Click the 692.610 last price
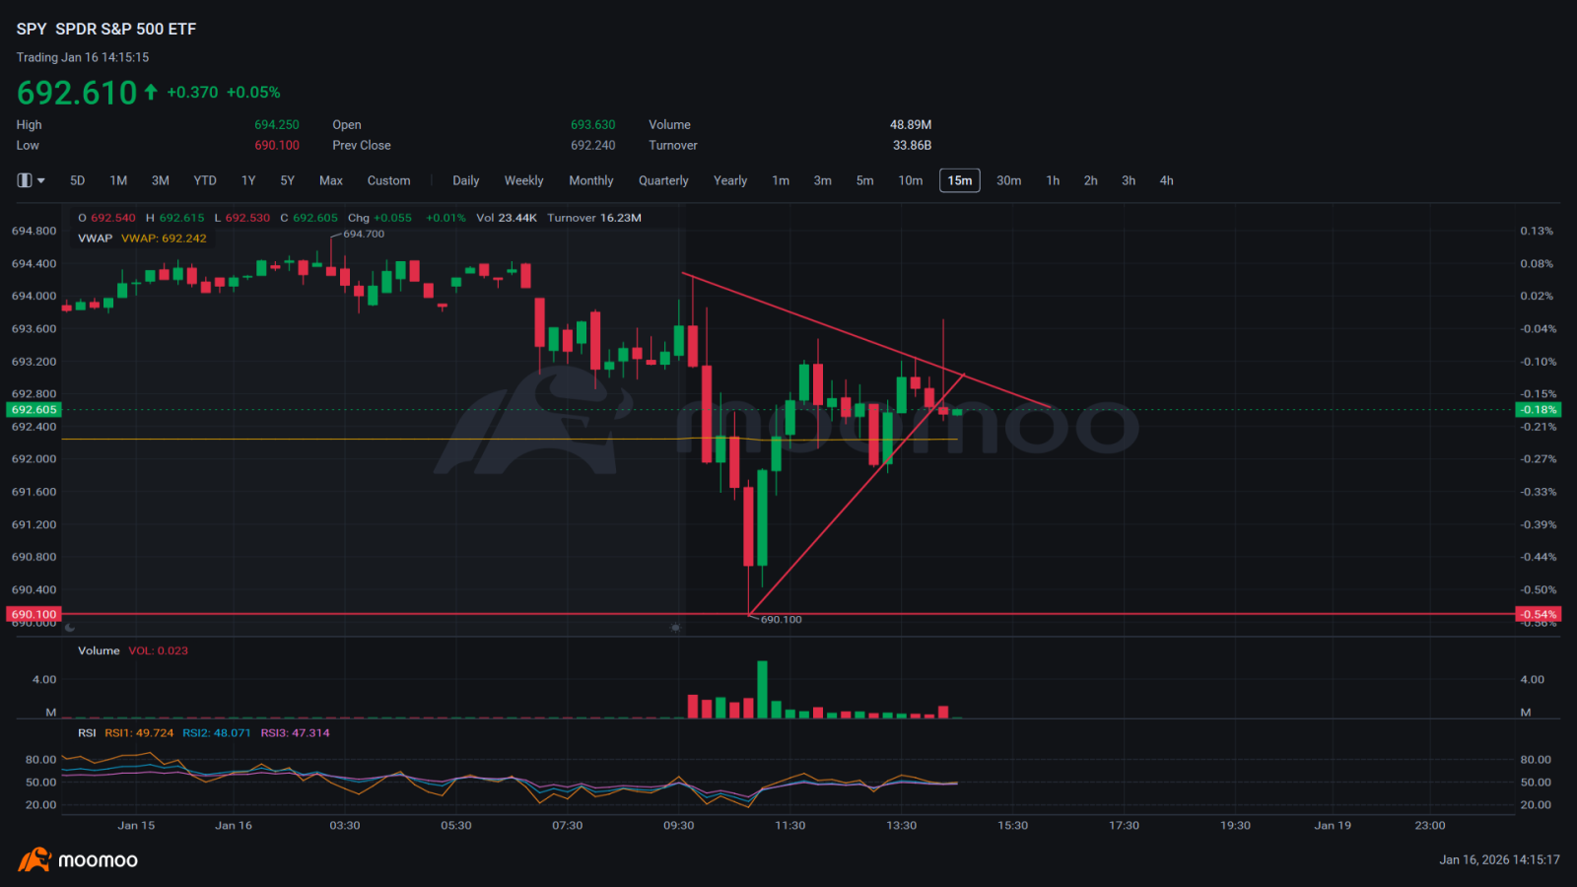Screen dimensions: 1577x887 (x=77, y=93)
